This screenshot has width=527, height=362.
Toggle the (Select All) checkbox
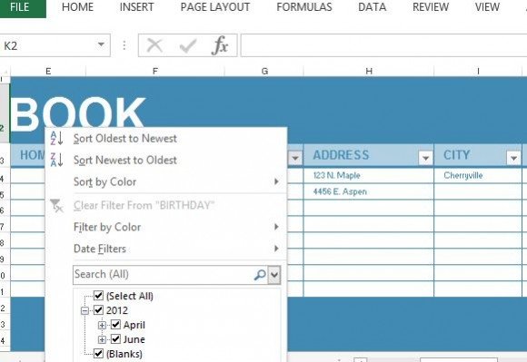pos(98,295)
